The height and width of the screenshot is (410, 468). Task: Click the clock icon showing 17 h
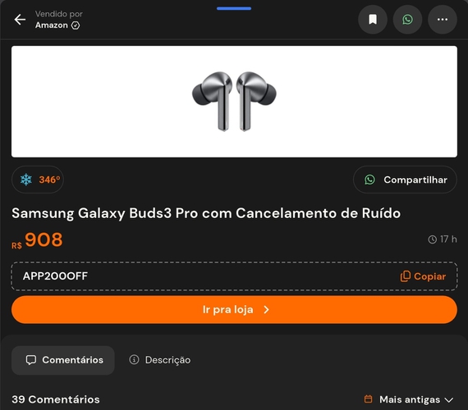pos(432,239)
